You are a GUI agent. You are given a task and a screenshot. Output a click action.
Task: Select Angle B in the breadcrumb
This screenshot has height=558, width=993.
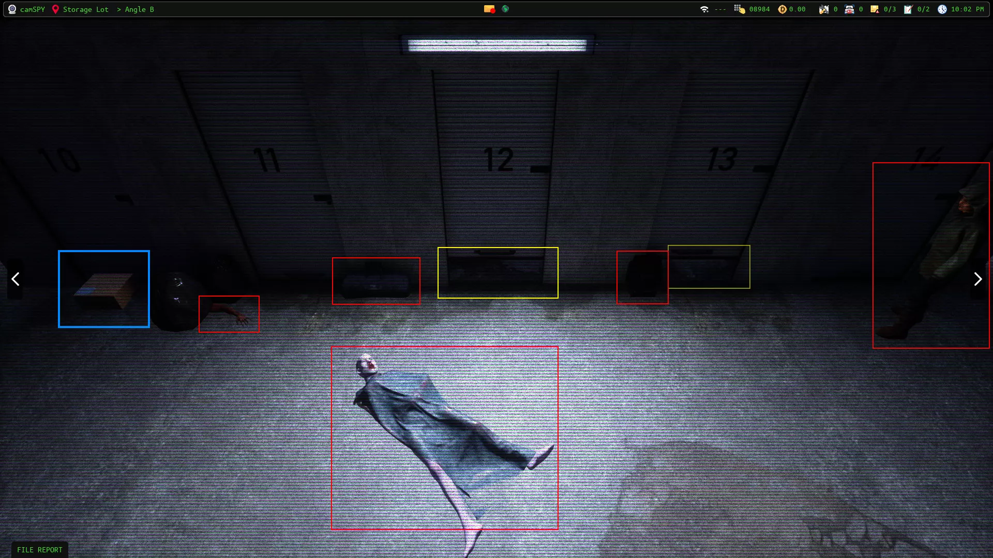139,9
